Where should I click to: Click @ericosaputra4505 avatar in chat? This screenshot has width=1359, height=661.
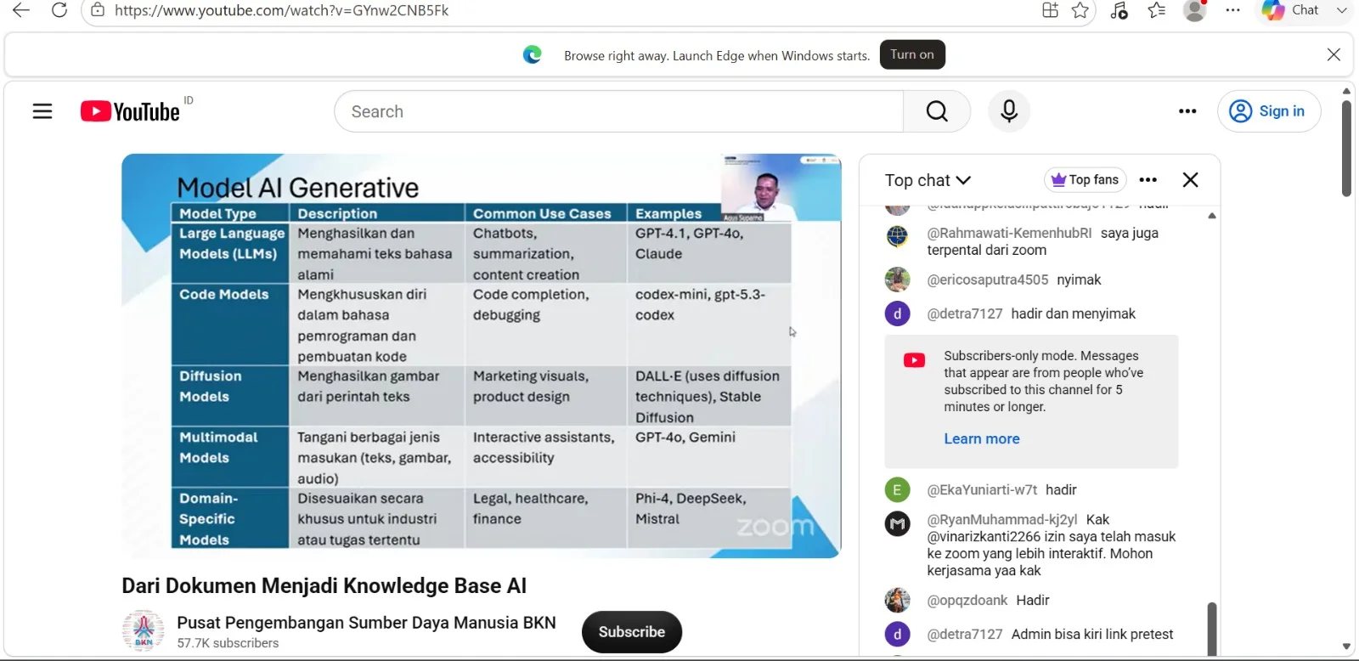pos(897,280)
